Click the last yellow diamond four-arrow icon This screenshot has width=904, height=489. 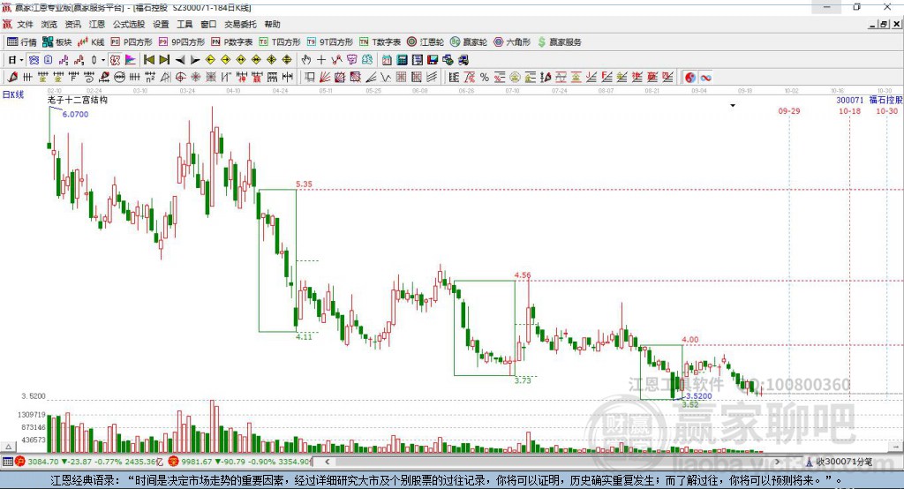pyautogui.click(x=287, y=60)
